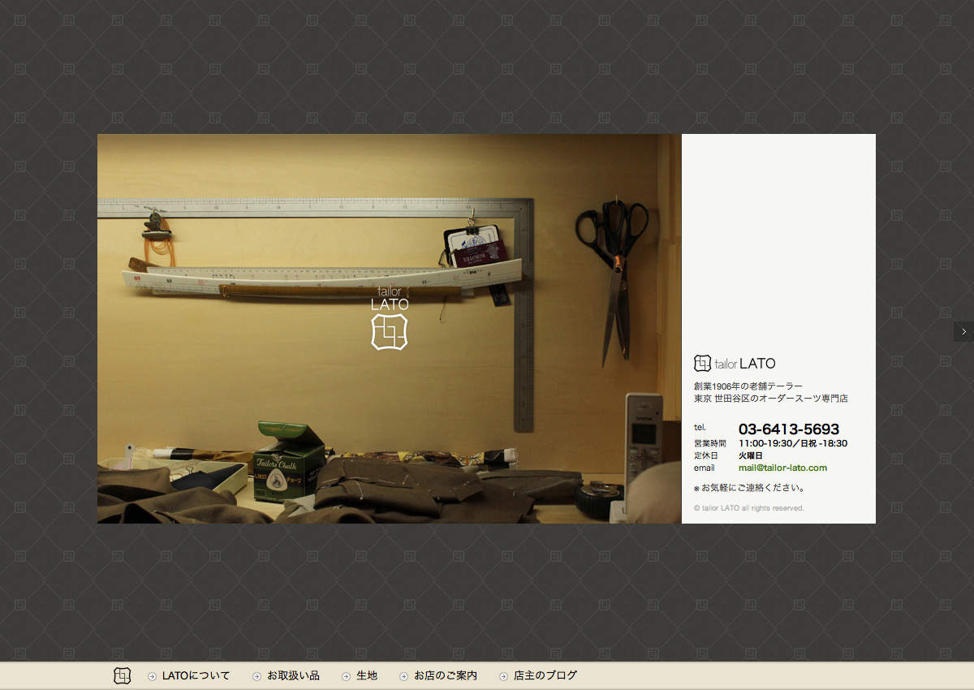Visit the 店主のブログ link
This screenshot has width=974, height=690.
point(545,675)
